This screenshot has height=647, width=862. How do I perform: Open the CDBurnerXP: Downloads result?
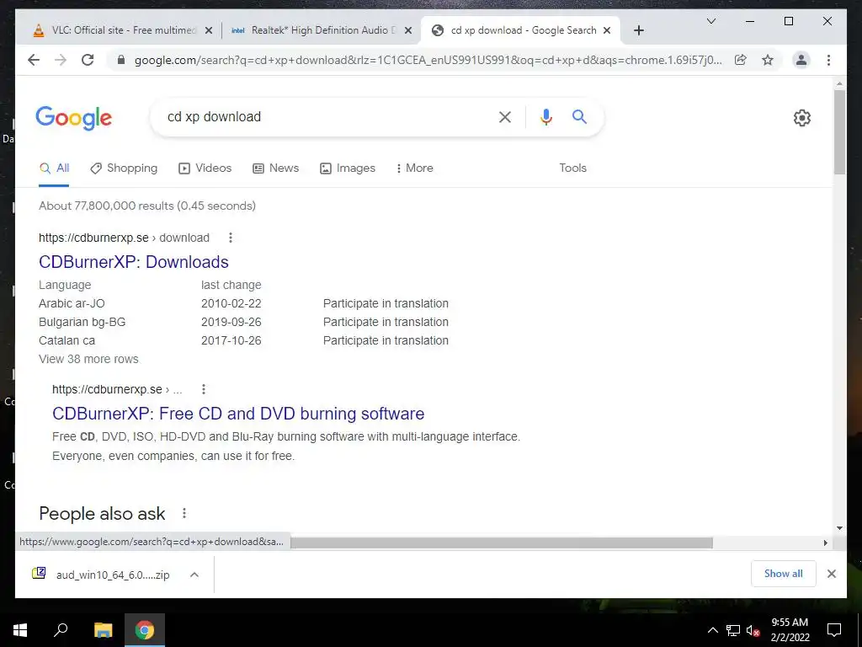click(134, 262)
